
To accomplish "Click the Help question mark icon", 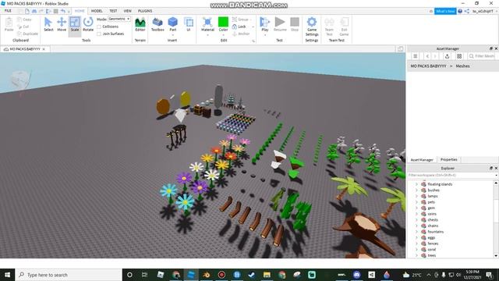I will pos(460,11).
